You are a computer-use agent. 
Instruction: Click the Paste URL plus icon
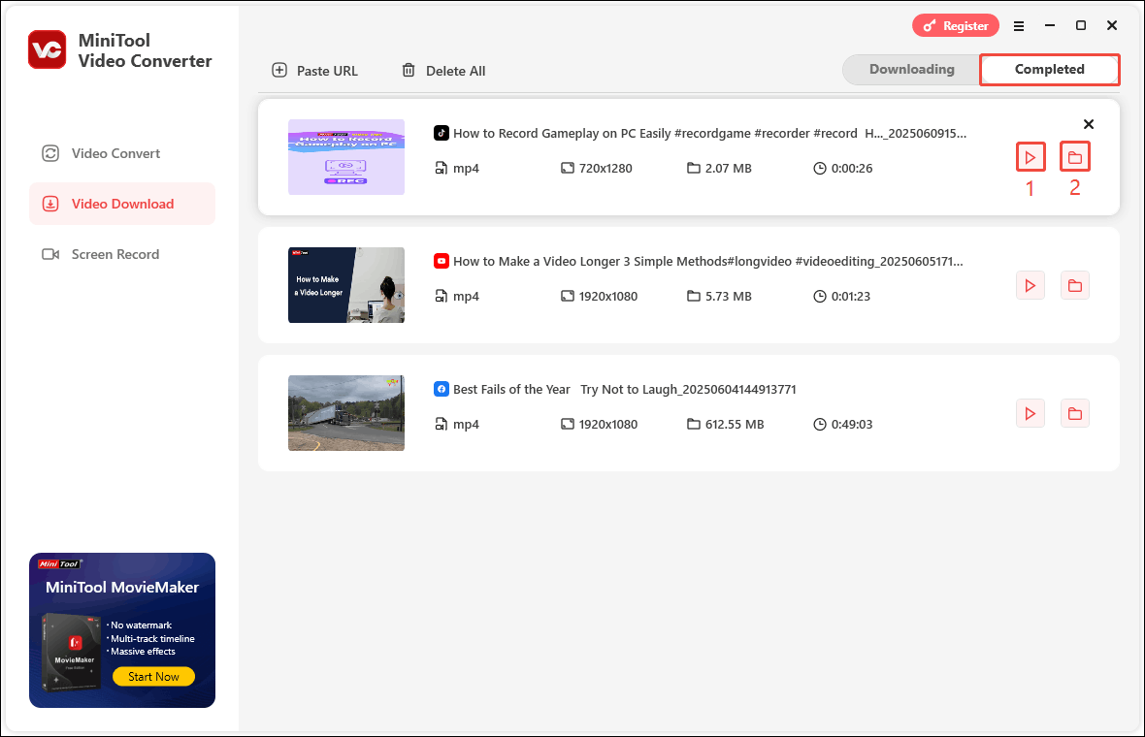pyautogui.click(x=279, y=70)
